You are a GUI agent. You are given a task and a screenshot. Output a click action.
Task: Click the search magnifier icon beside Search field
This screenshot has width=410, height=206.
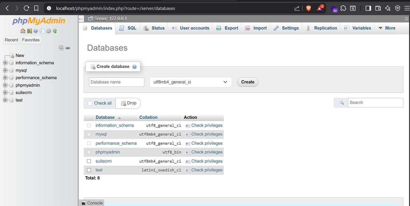341,102
